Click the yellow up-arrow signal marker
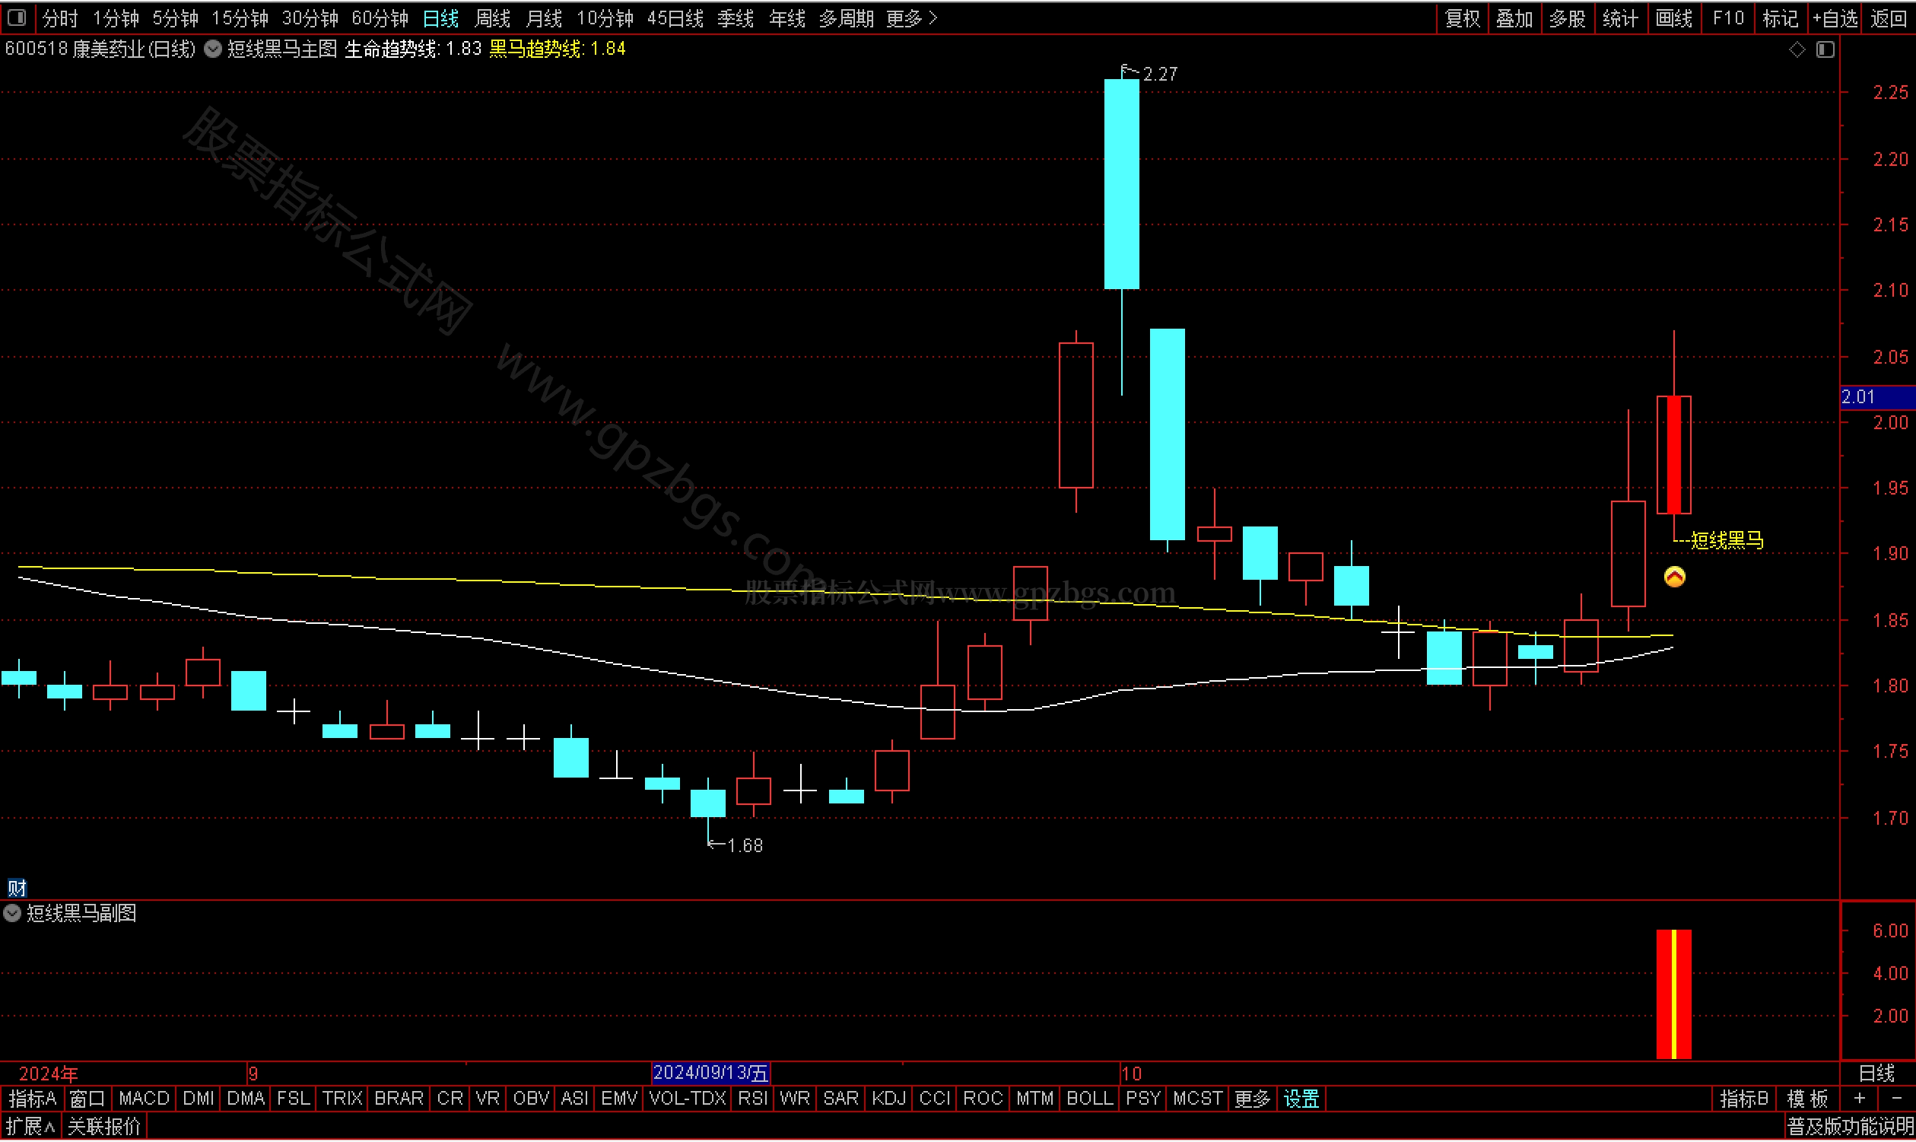The image size is (1916, 1142). click(1674, 577)
